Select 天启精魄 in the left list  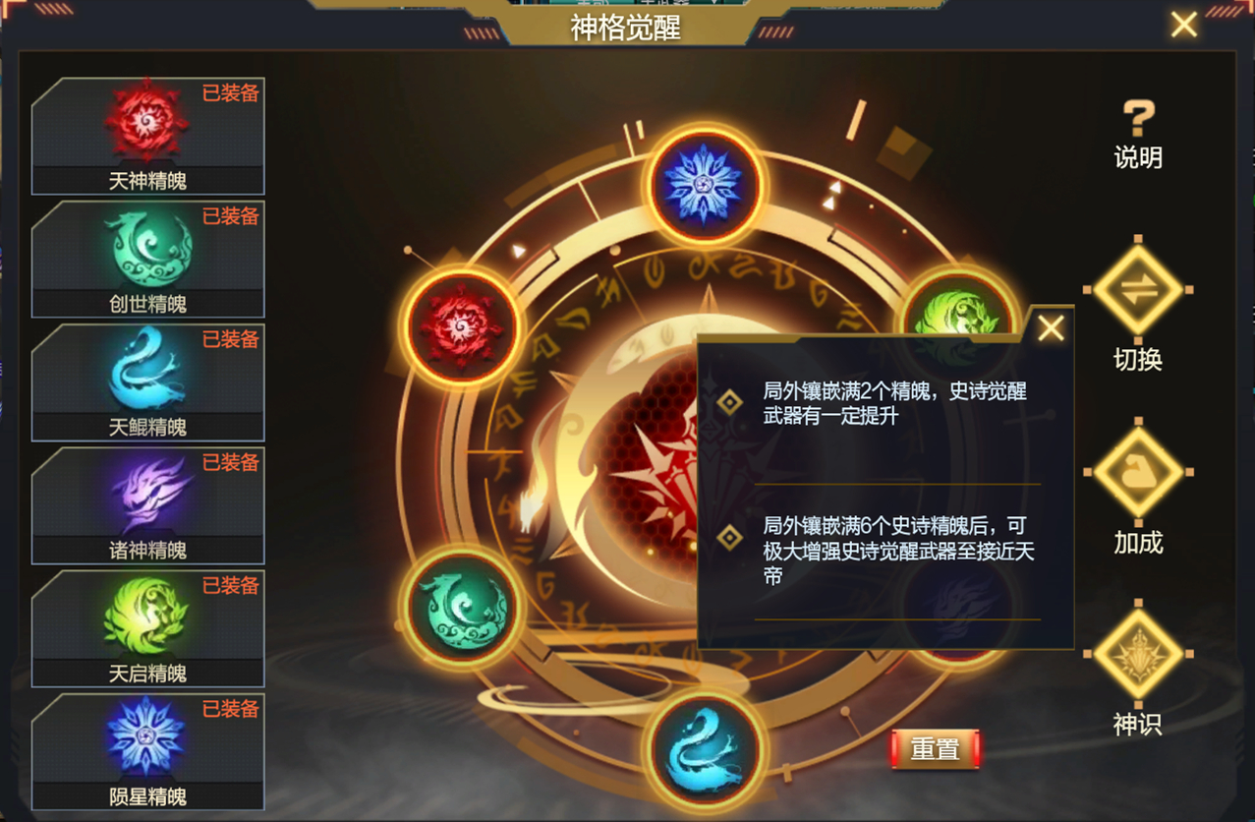[147, 628]
